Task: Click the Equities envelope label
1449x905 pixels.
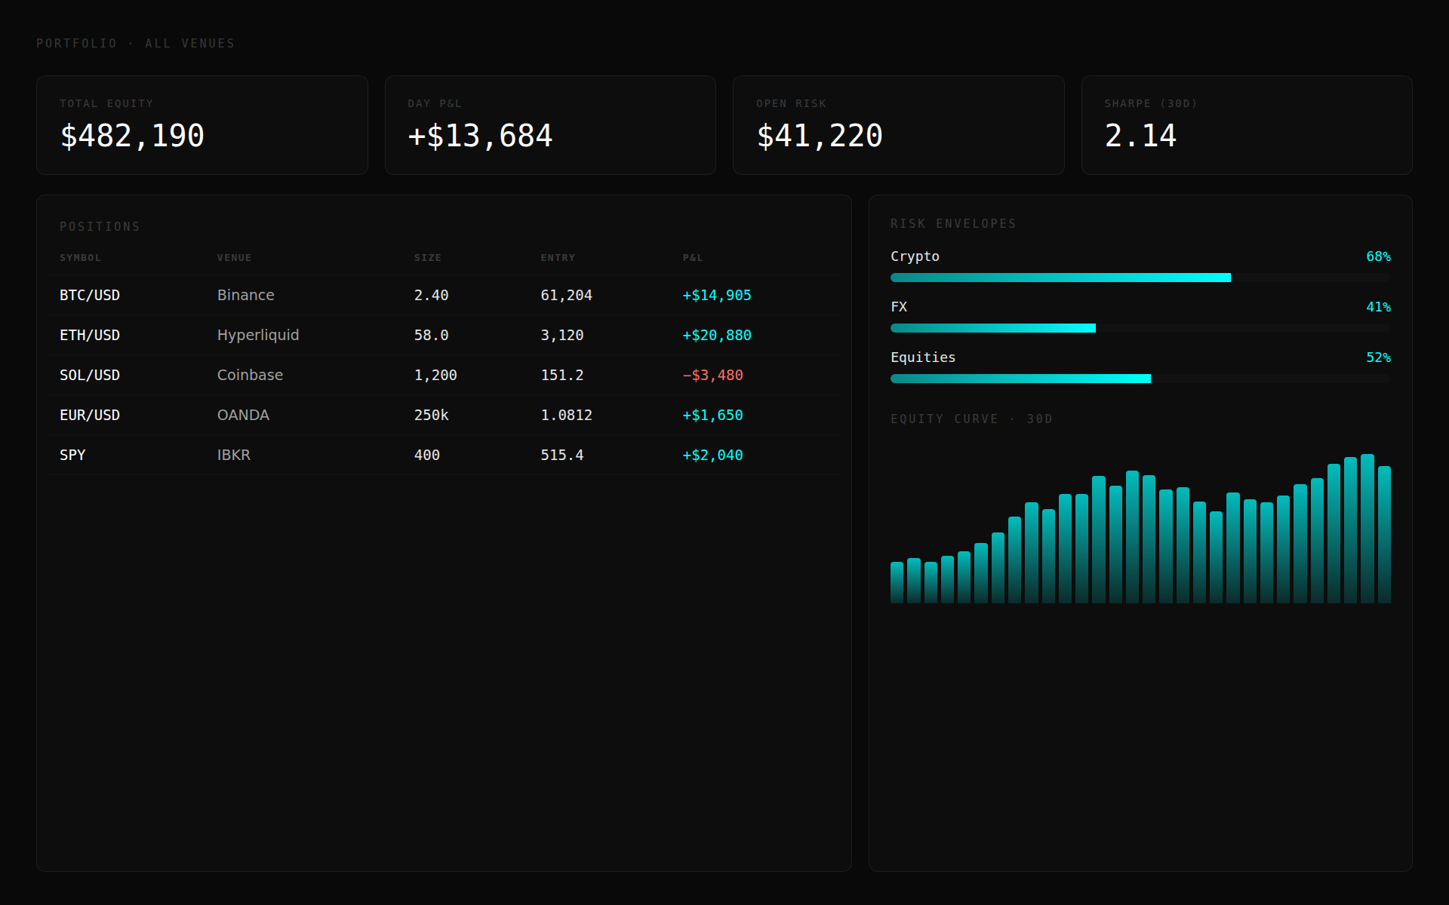Action: point(923,357)
